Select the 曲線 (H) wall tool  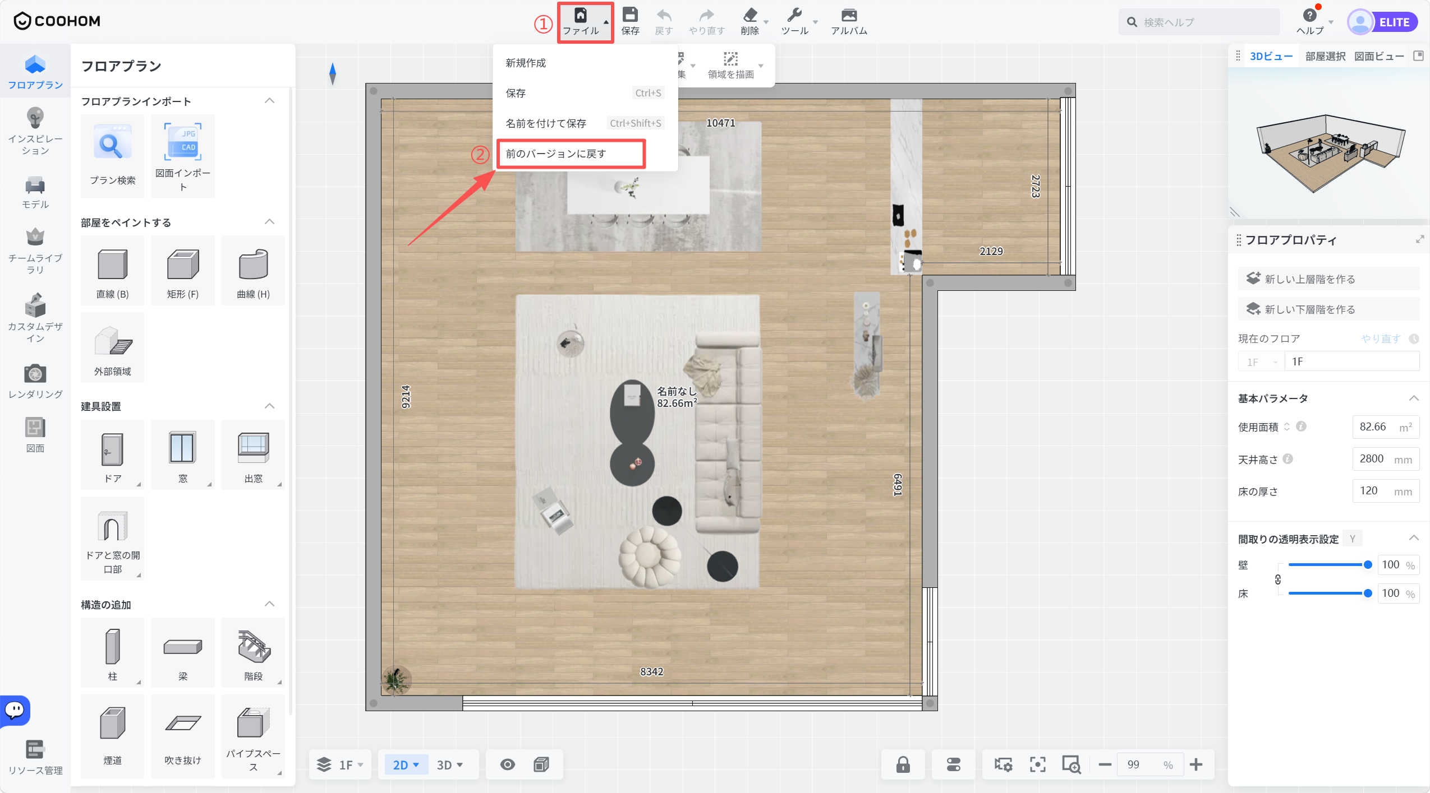pyautogui.click(x=253, y=271)
